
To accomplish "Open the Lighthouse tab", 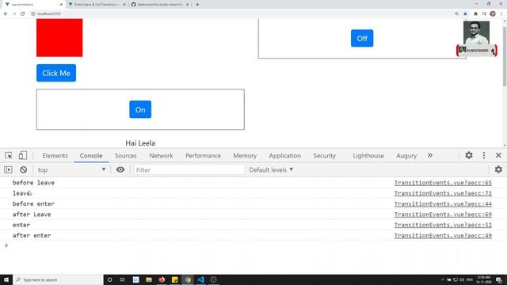I will (x=368, y=156).
